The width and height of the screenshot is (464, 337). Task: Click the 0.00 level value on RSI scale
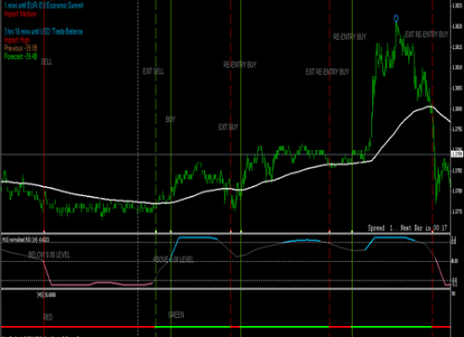pyautogui.click(x=455, y=261)
